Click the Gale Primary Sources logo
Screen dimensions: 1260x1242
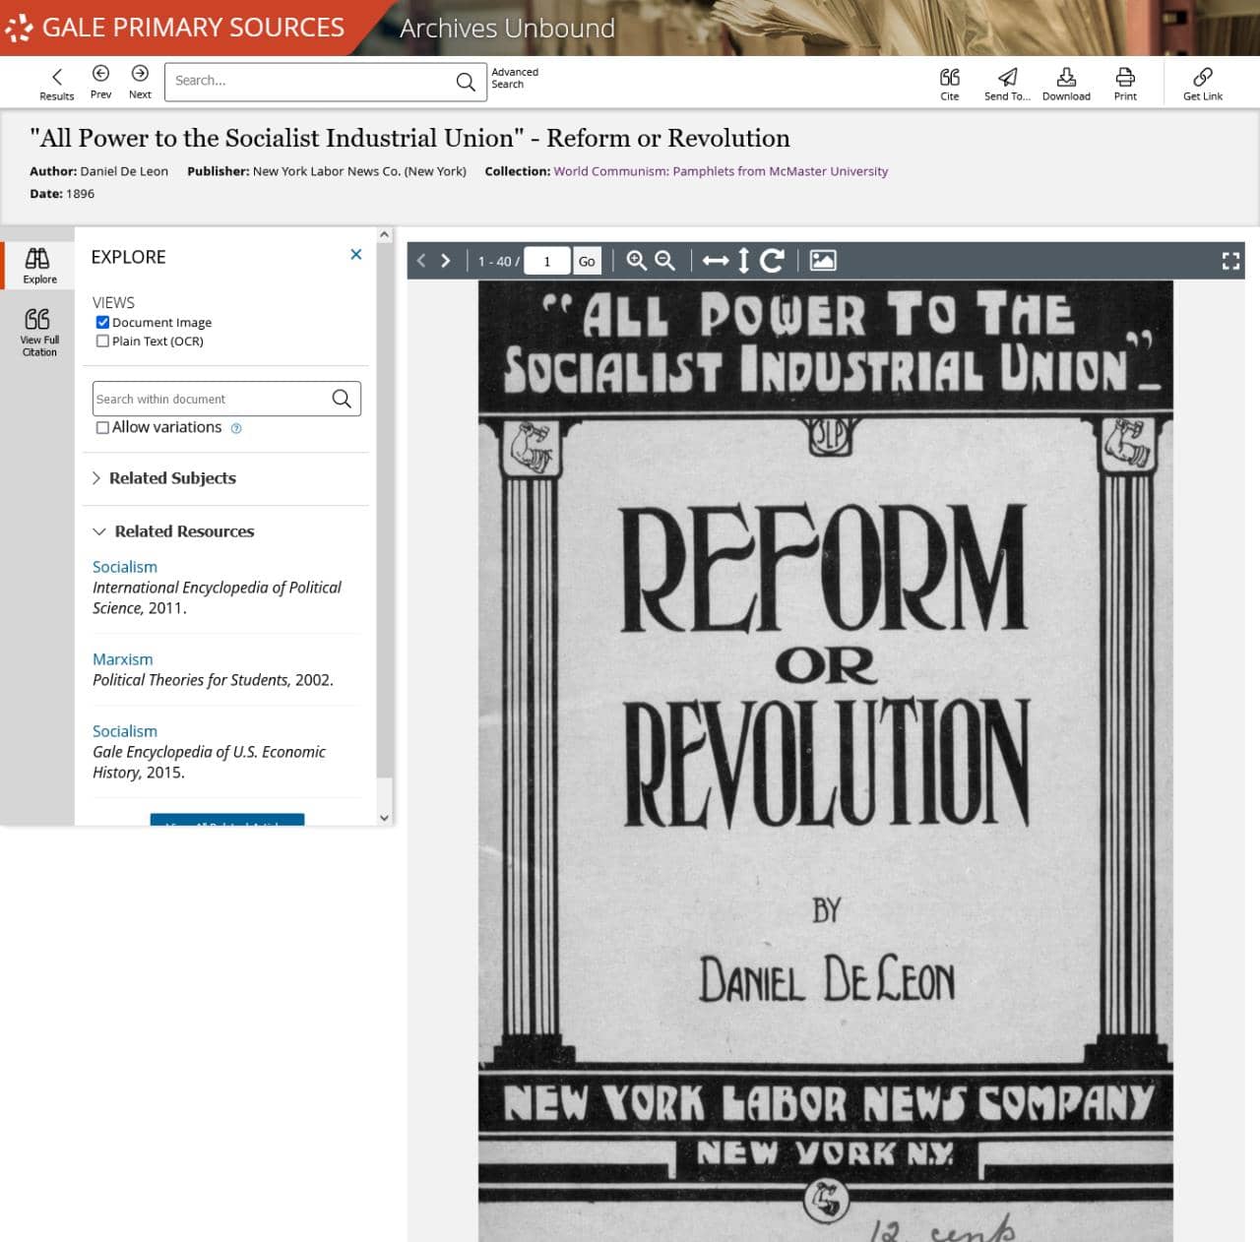[175, 28]
